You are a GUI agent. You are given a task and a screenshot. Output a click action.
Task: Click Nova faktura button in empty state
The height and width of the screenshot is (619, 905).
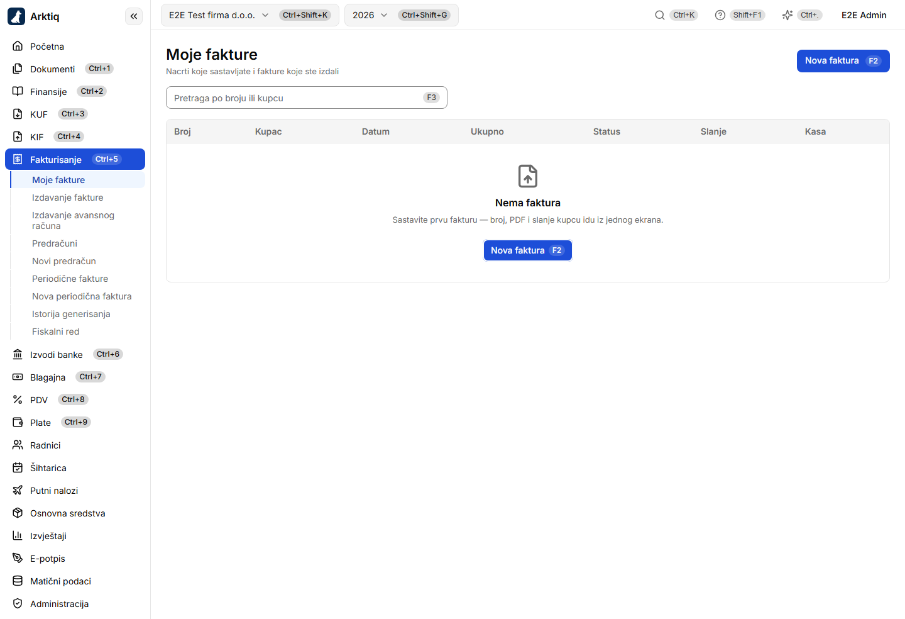528,250
